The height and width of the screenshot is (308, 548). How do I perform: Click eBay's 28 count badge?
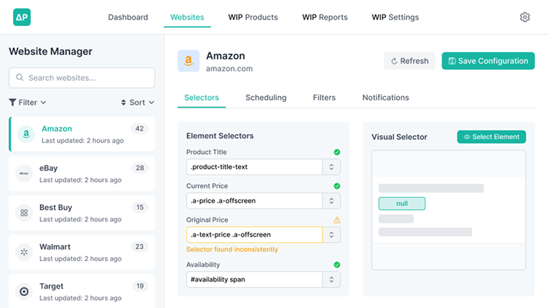140,168
